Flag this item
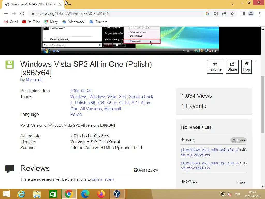This screenshot has height=199, width=265. (x=246, y=67)
